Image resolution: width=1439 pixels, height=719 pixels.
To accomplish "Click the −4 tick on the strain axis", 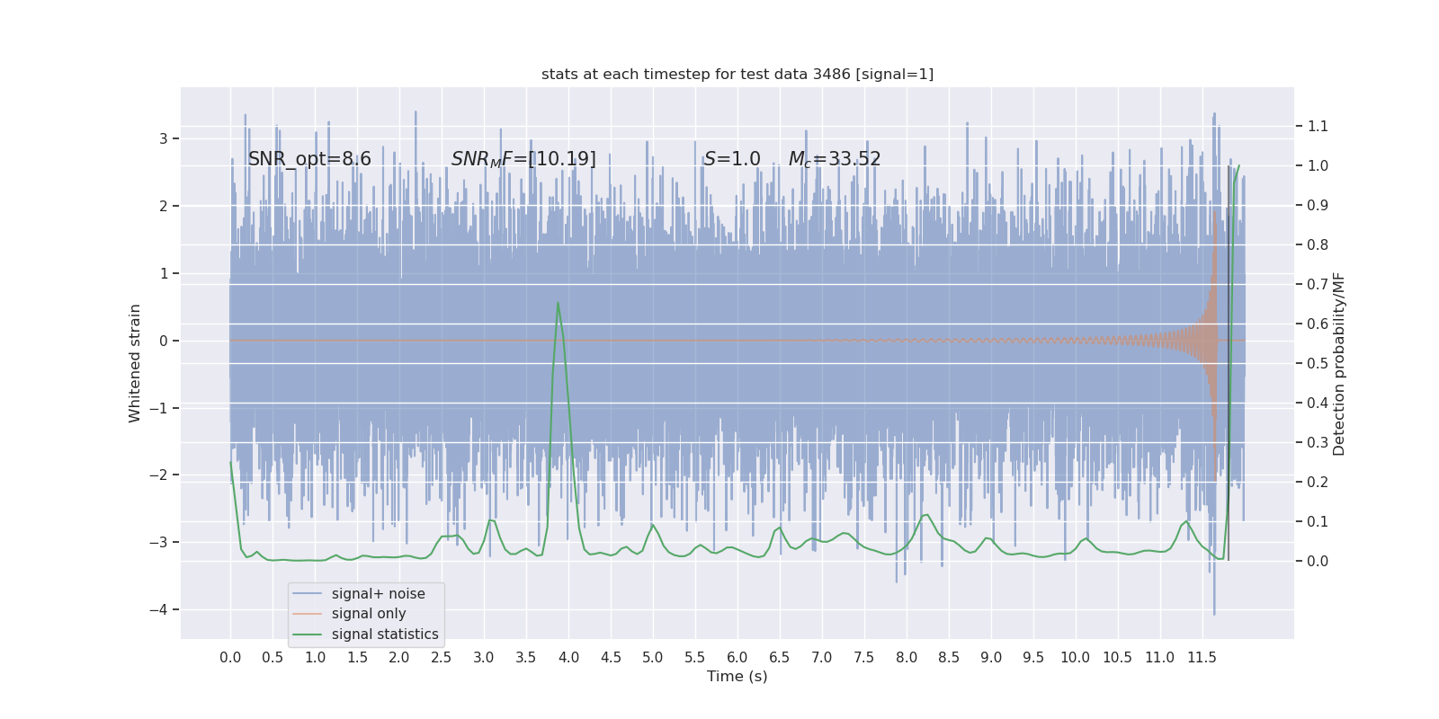I will click(158, 609).
